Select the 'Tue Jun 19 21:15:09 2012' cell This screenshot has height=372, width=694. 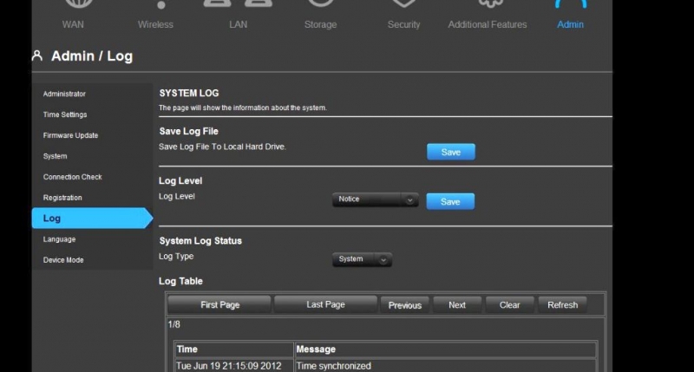(233, 365)
